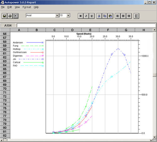Click the Jin legend entry

coord(28,59)
